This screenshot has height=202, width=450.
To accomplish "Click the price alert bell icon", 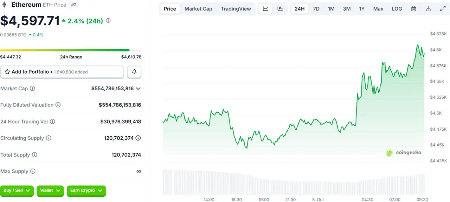I will click(x=134, y=72).
